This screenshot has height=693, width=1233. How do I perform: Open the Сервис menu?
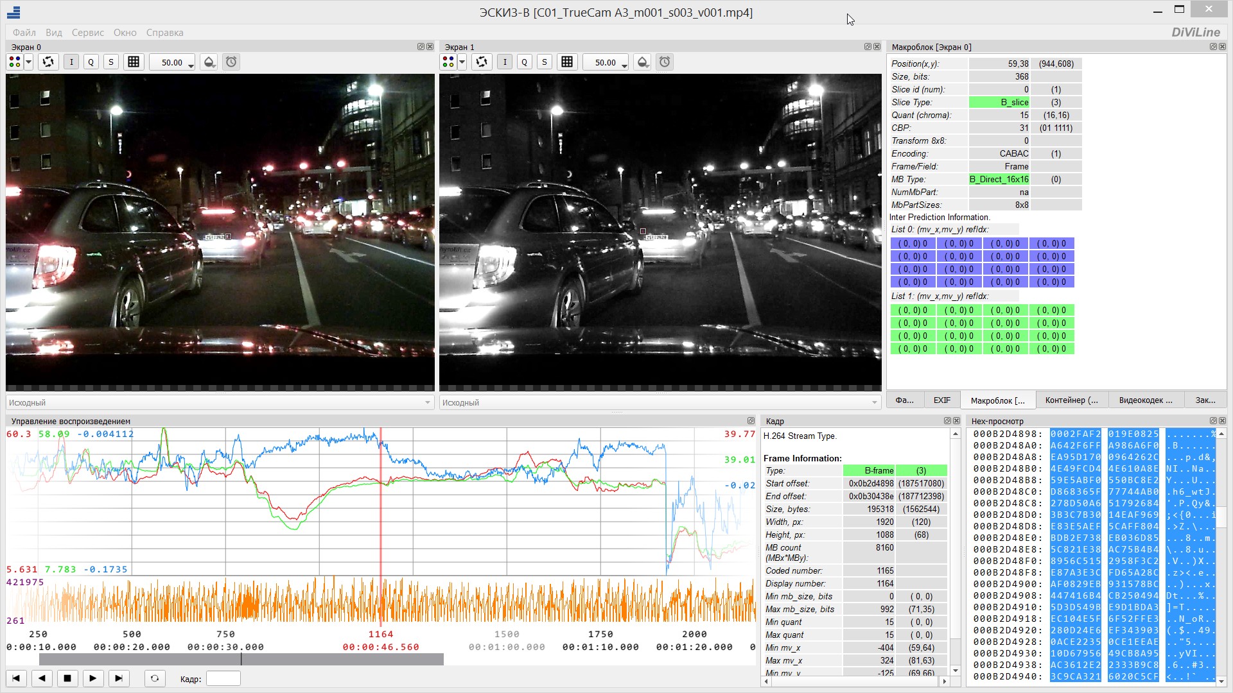click(87, 33)
